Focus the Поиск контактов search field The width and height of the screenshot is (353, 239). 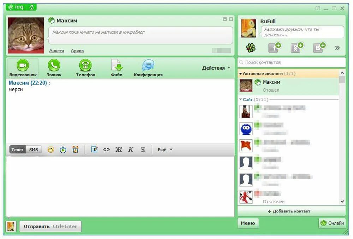coord(291,62)
